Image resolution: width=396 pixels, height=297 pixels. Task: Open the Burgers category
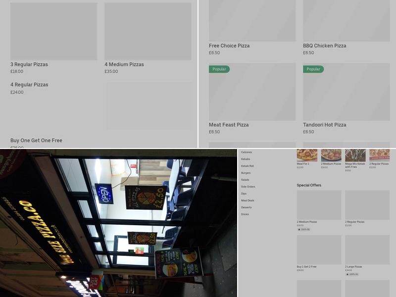pos(246,173)
